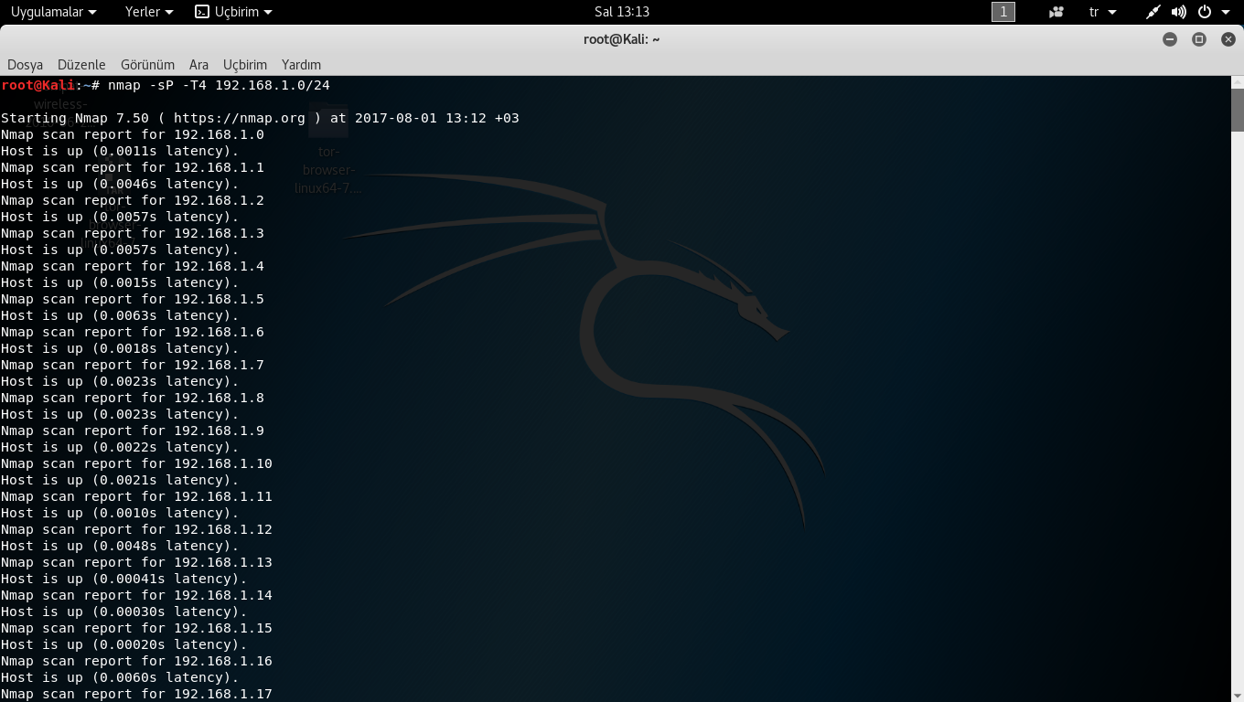Open the tr keyboard layout selector

point(1103,12)
